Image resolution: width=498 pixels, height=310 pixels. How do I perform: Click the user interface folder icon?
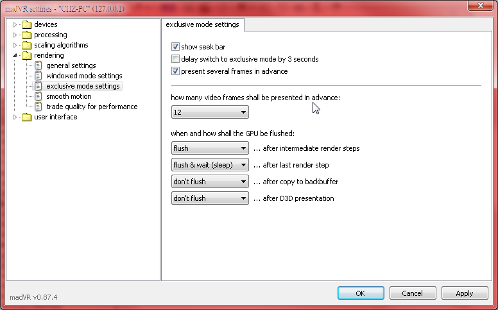(26, 117)
